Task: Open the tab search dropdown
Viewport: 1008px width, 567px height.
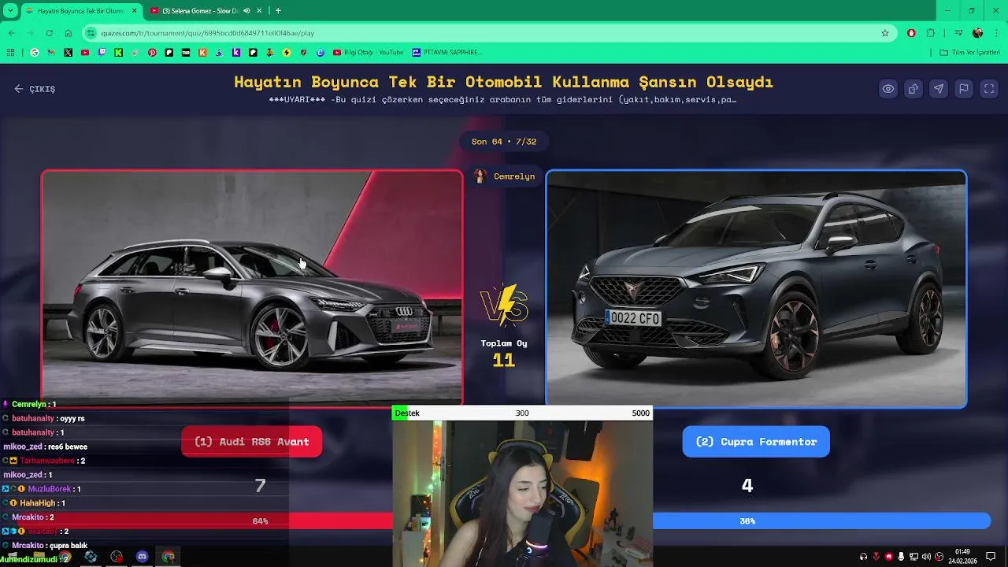Action: coord(10,11)
